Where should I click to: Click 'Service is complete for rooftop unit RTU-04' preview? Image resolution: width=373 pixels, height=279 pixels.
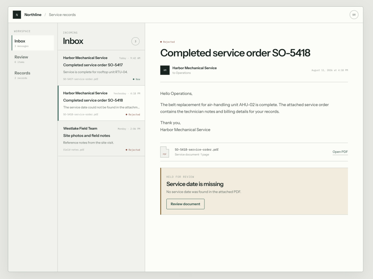(x=95, y=72)
